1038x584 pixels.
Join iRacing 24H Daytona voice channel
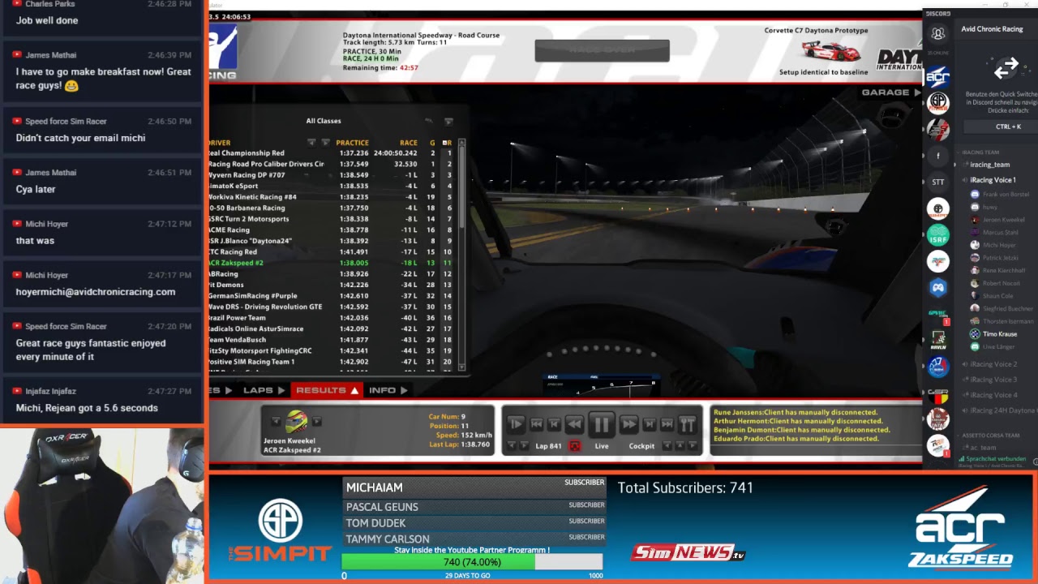pyautogui.click(x=999, y=410)
